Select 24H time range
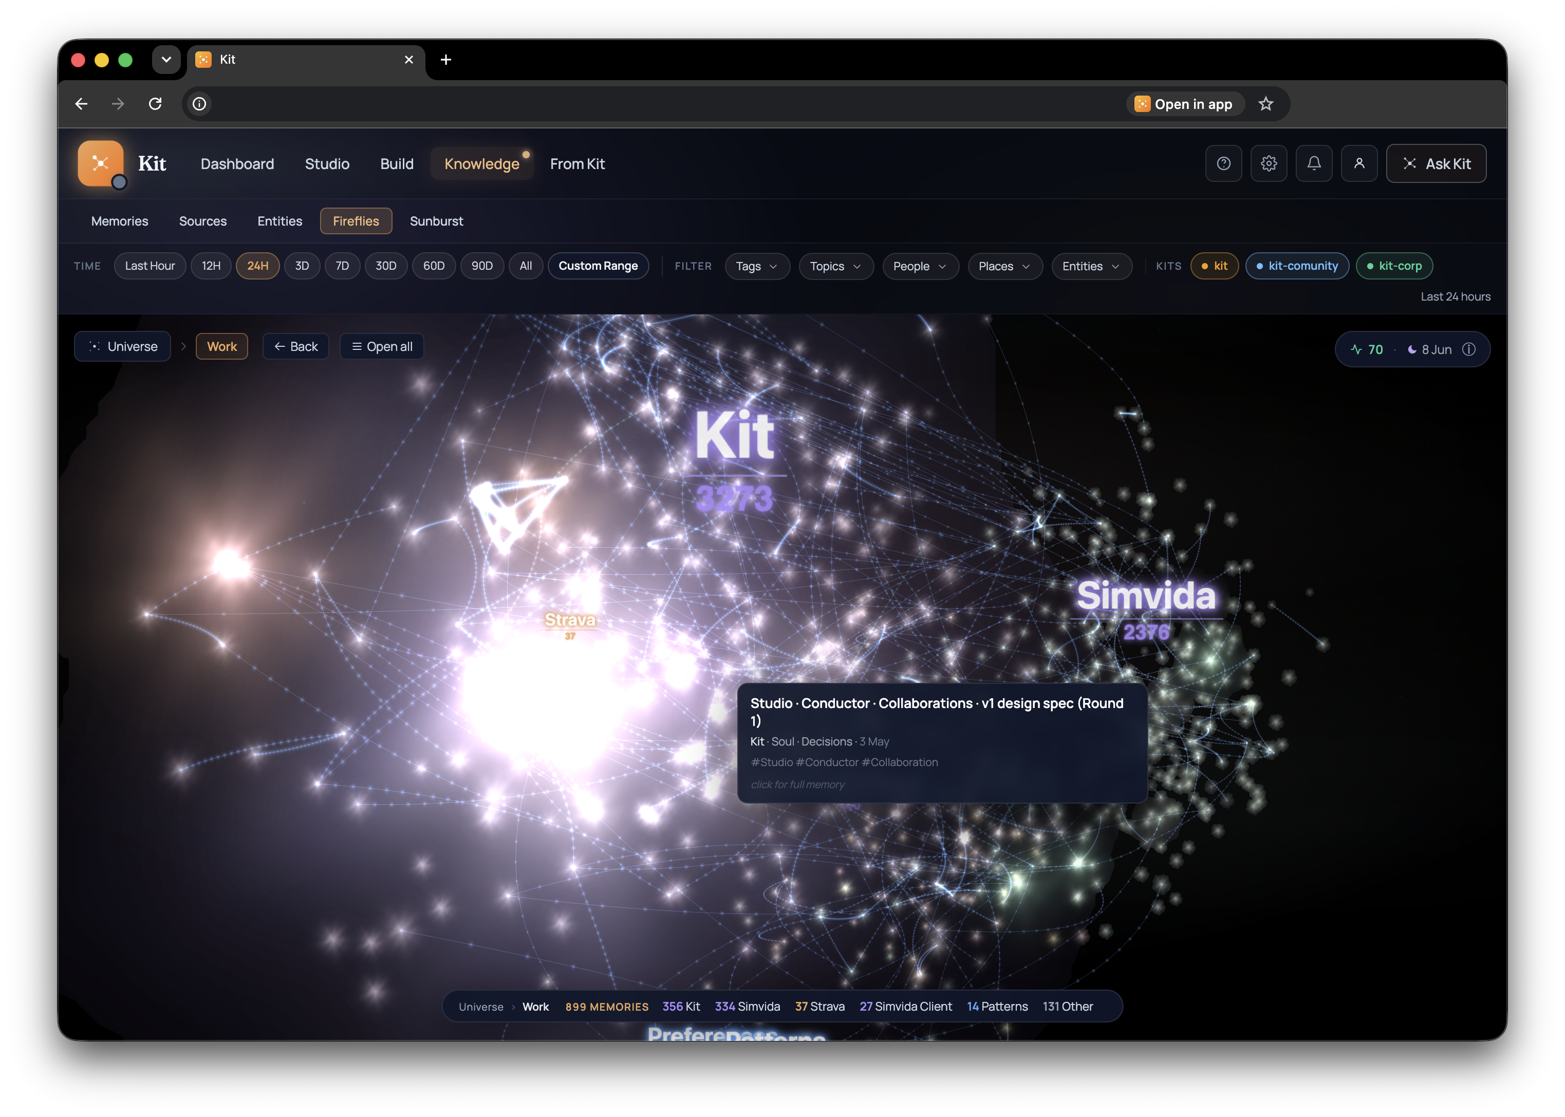Image resolution: width=1565 pixels, height=1117 pixels. 258,266
